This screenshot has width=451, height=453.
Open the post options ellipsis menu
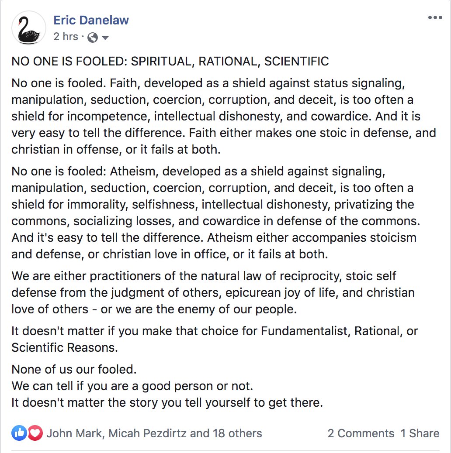pos(435,17)
